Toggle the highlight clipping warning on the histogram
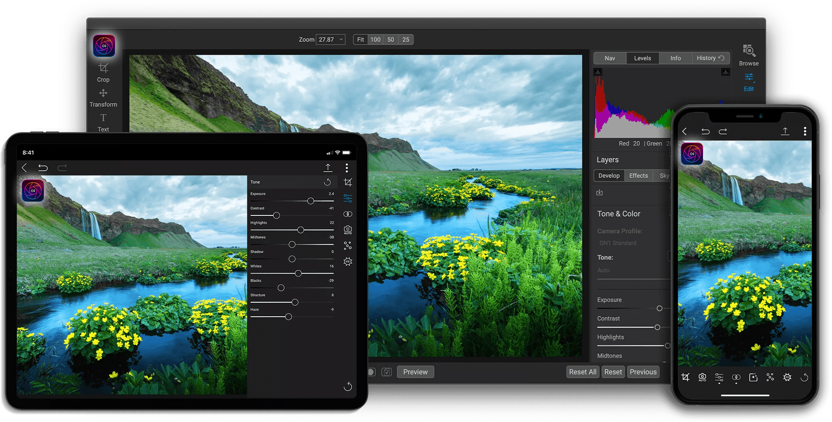Image resolution: width=832 pixels, height=422 pixels. pyautogui.click(x=725, y=72)
